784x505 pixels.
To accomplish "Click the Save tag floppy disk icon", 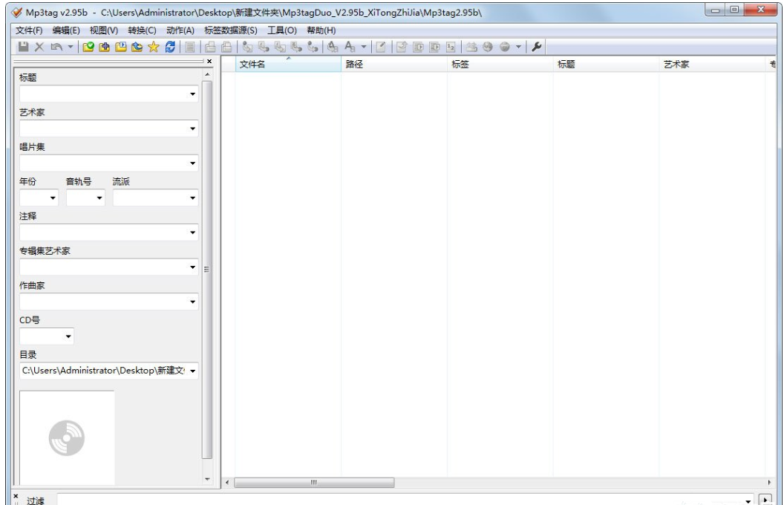I will pyautogui.click(x=24, y=47).
